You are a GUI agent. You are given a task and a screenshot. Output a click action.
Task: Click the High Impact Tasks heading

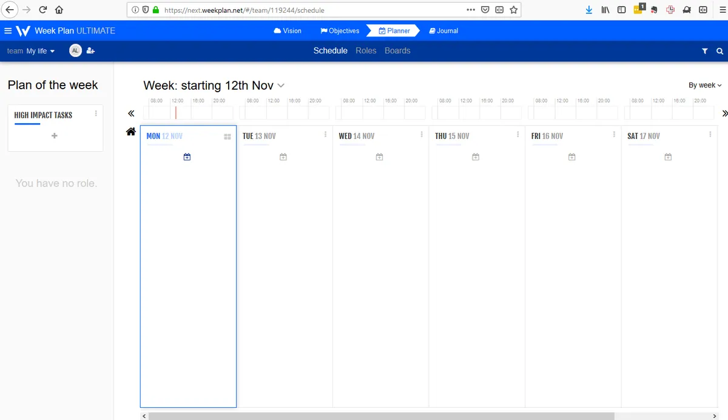tap(43, 115)
